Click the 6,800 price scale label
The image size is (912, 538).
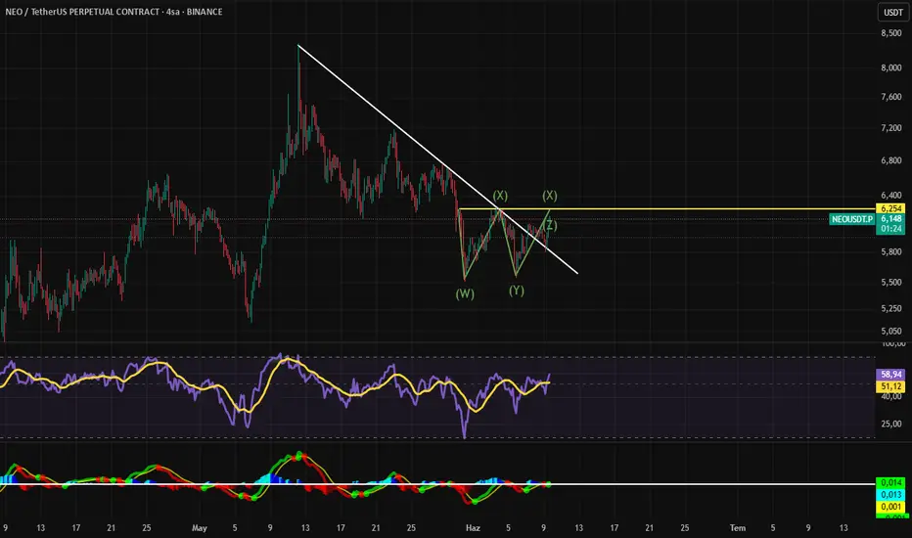891,160
